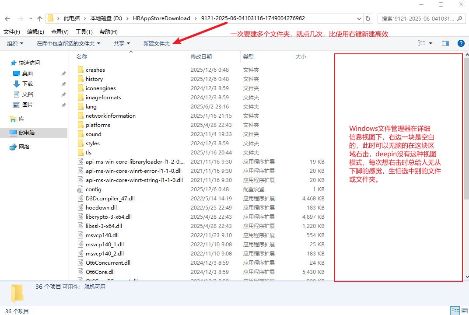Open the View (查看) menu
This screenshot has height=315, width=469.
[60, 31]
